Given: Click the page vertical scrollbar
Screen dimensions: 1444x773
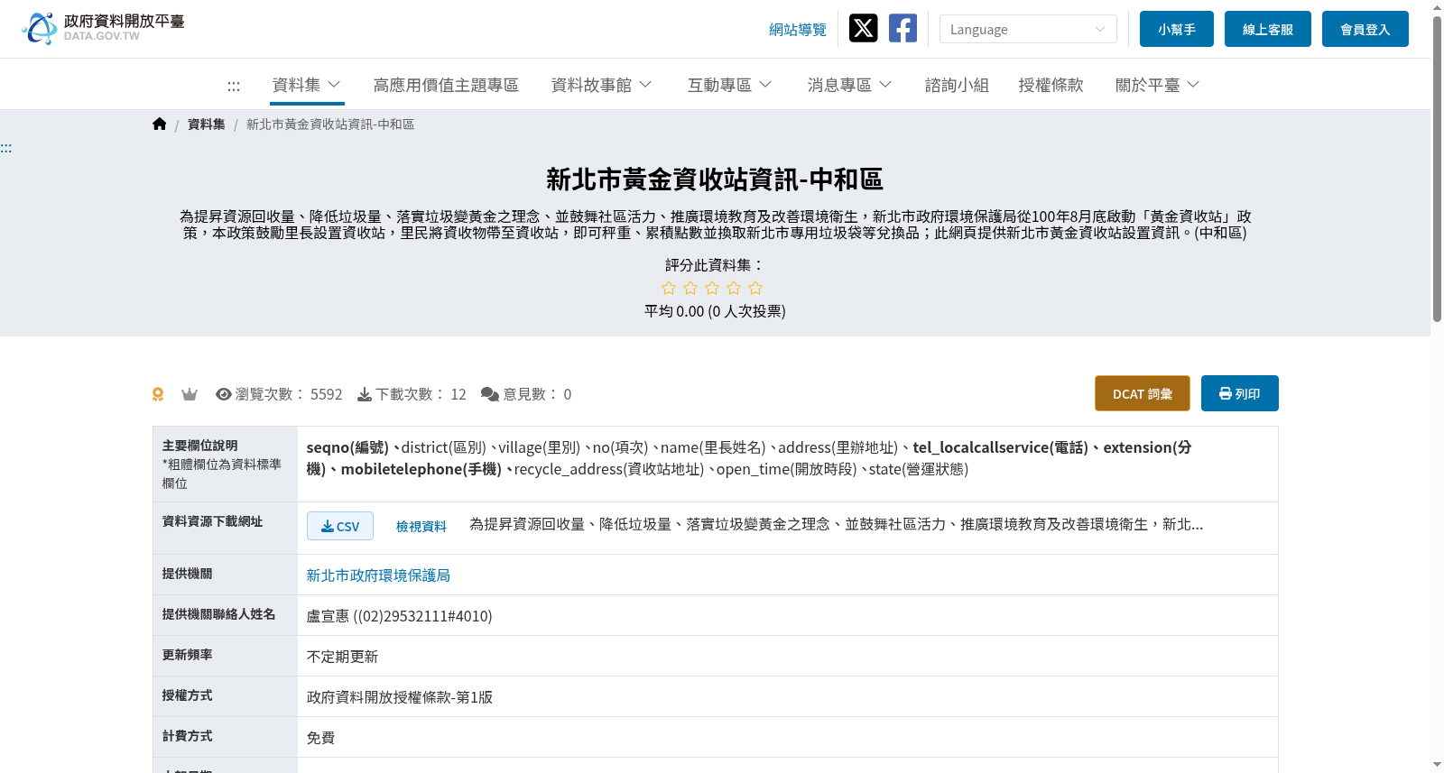Looking at the screenshot, I should tap(1437, 168).
